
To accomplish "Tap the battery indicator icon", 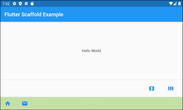I will click(179, 4).
